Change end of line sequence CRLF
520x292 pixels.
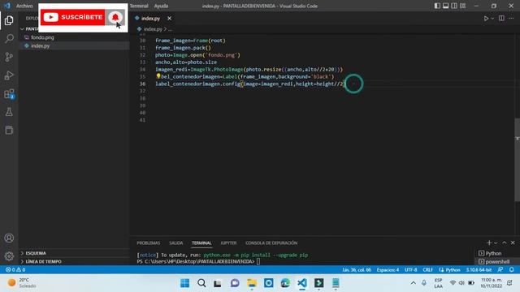pos(428,270)
